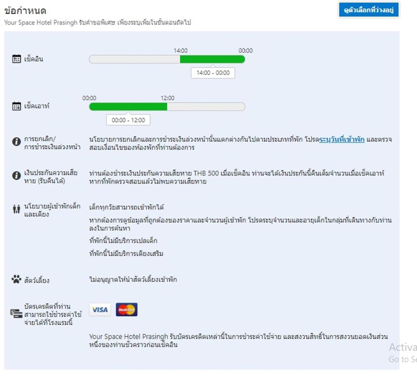Click the green check-out time bar
The image size is (417, 380).
coord(128,106)
